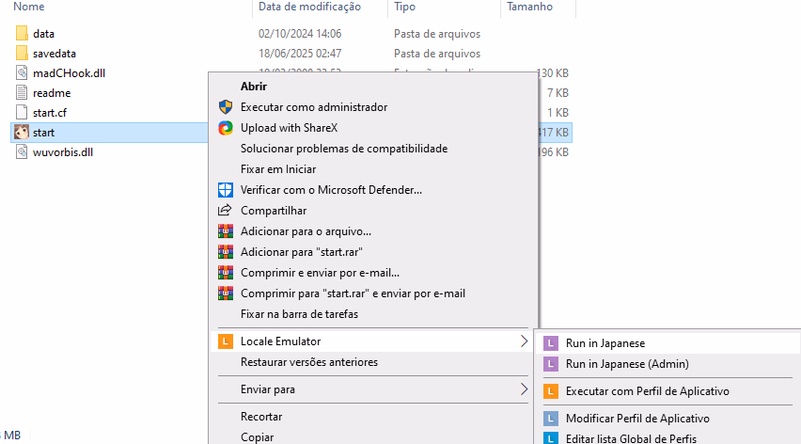801x444 pixels.
Task: Click the start application file icon
Action: pos(23,133)
